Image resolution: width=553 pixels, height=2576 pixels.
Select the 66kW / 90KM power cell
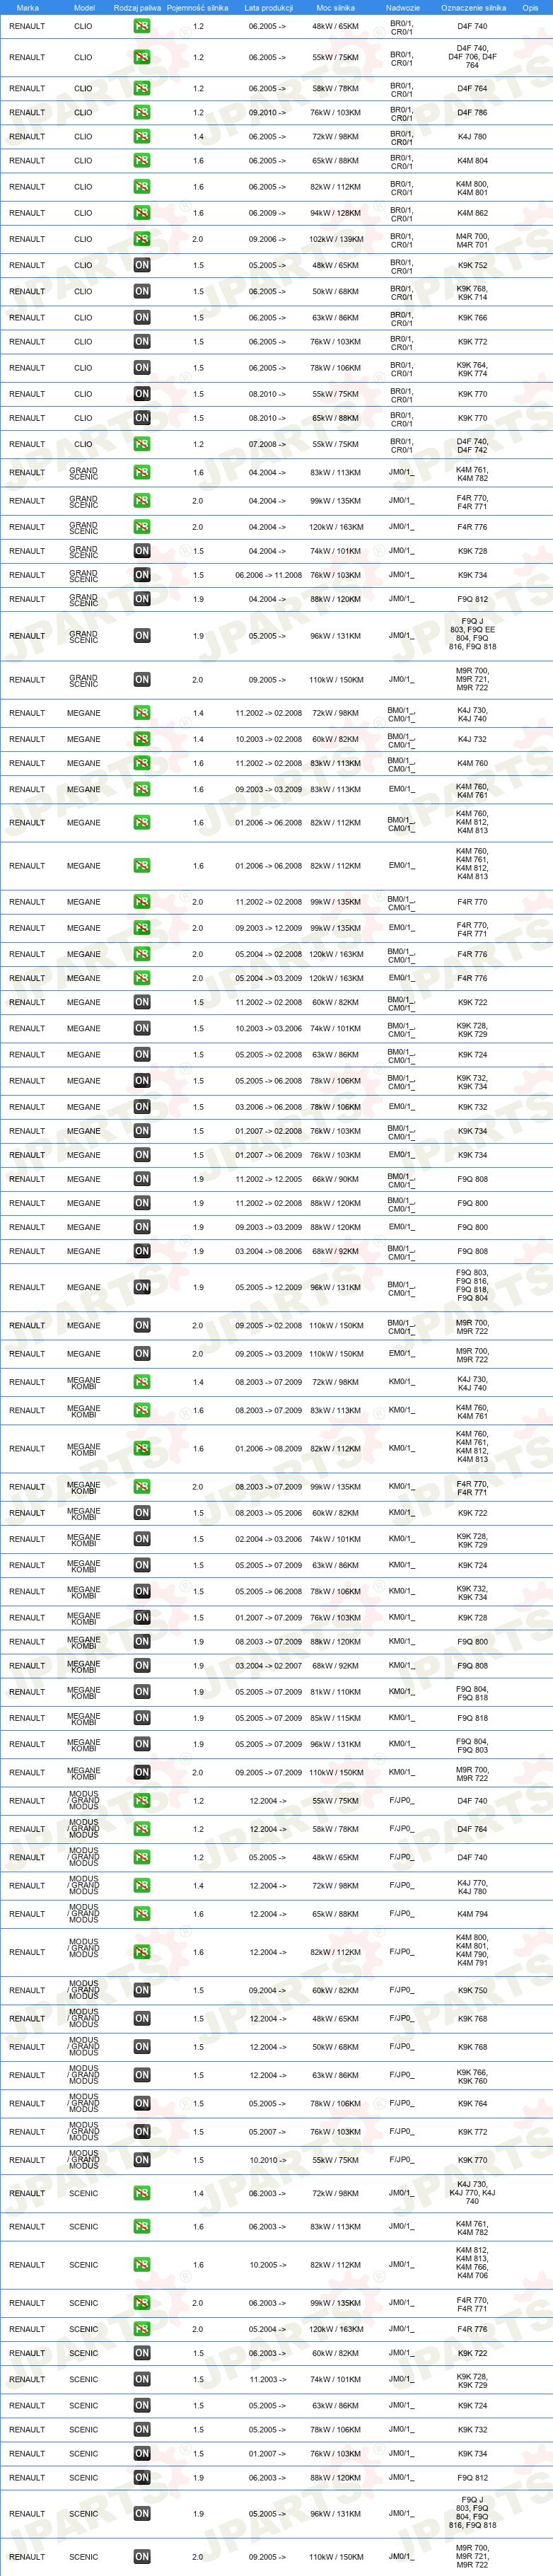[x=336, y=1179]
